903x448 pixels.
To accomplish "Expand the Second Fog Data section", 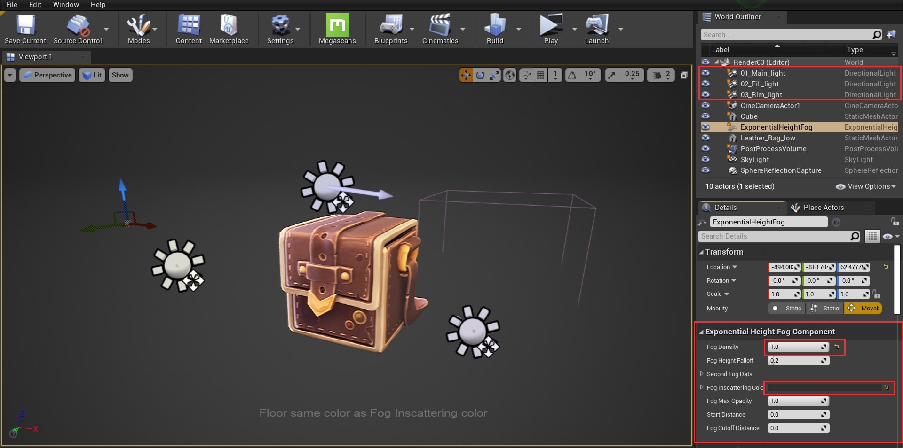I will tap(702, 374).
